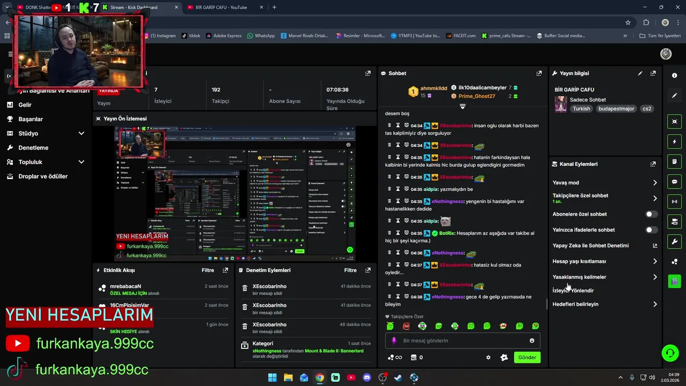686x386 pixels.
Task: Click the shop icon below message box
Action: click(x=413, y=358)
